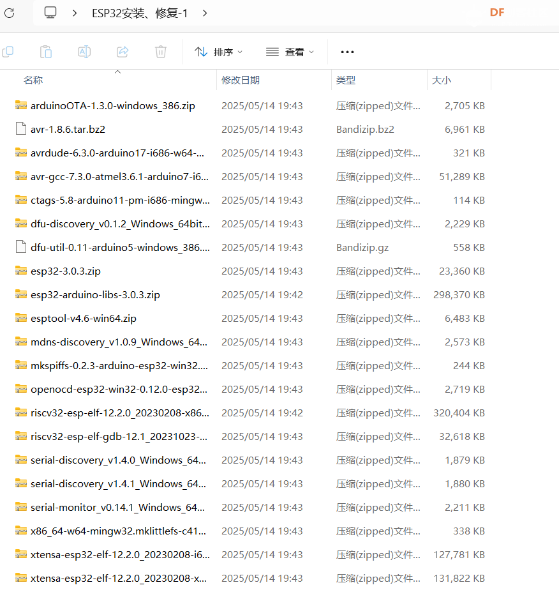This screenshot has height=599, width=559.
Task: Click the 131,822 KB size cell
Action: (459, 579)
